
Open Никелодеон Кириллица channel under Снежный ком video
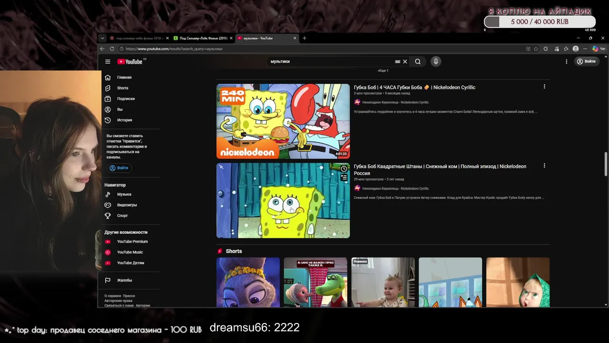[x=395, y=189]
